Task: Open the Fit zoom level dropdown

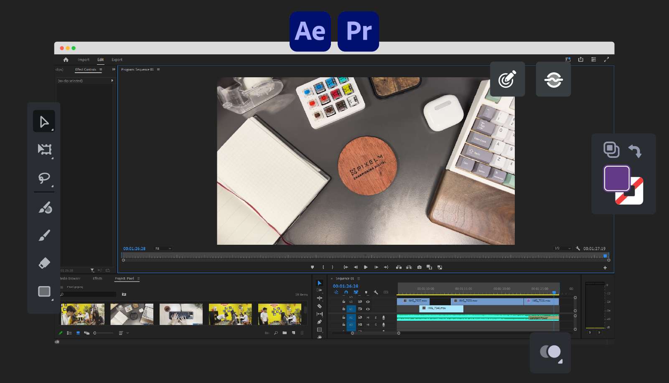Action: tap(163, 249)
